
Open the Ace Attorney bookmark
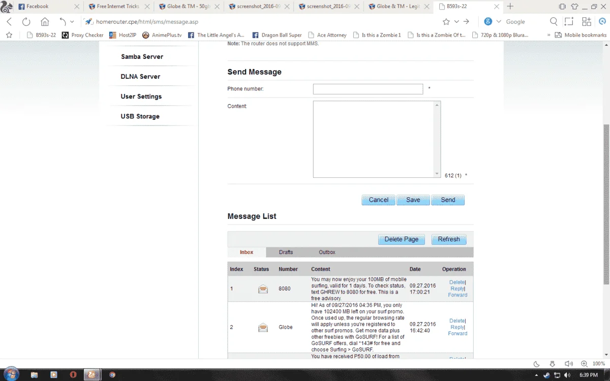[327, 35]
